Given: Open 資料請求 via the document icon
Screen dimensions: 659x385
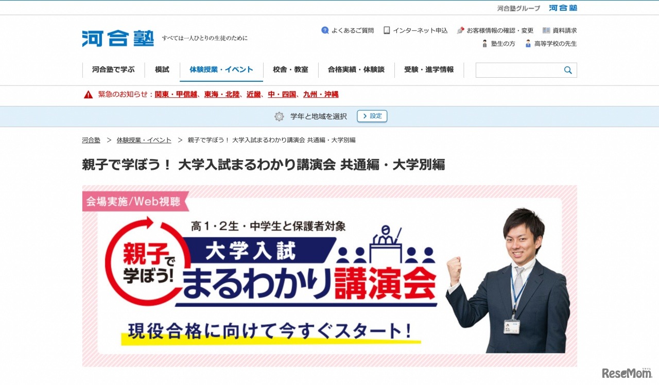Looking at the screenshot, I should click(546, 30).
